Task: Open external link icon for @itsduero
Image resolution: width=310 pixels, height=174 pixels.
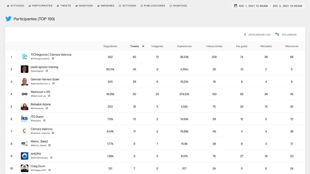Action: (44, 121)
